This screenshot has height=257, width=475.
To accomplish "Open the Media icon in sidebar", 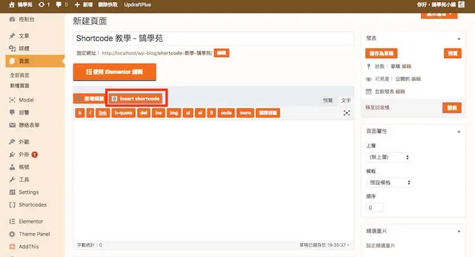I will [12, 48].
